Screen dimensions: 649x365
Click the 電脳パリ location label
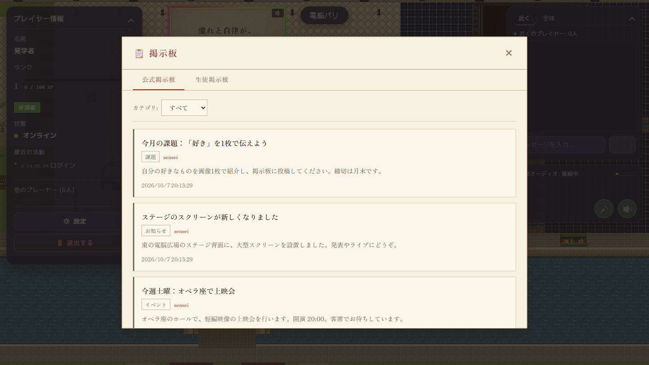(324, 16)
